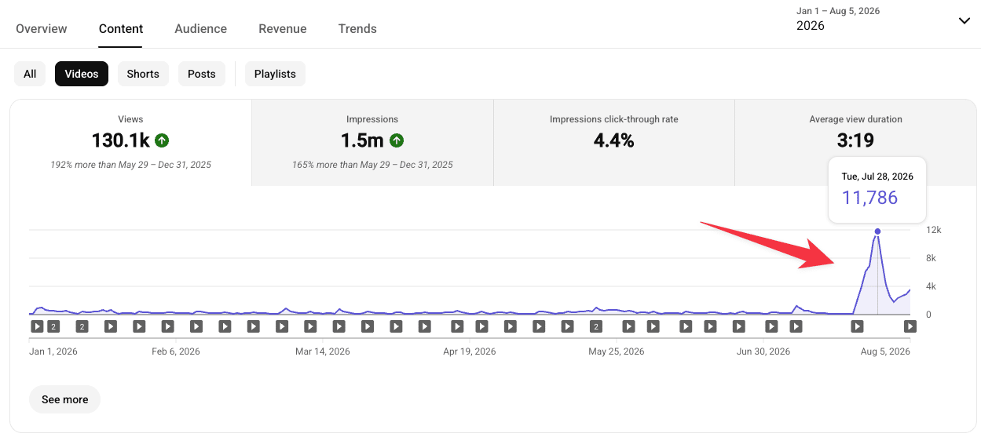Click the July 28 peak data point
This screenshot has width=981, height=437.
[x=877, y=231]
